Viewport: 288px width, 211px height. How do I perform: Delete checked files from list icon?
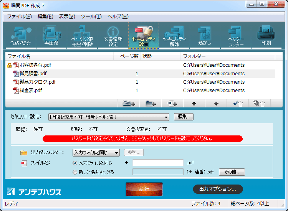[x=238, y=104]
